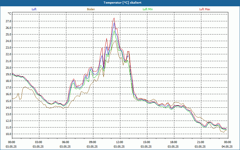Click the '06:00' time axis label
The width and height of the screenshot is (240, 150).
tap(66, 142)
